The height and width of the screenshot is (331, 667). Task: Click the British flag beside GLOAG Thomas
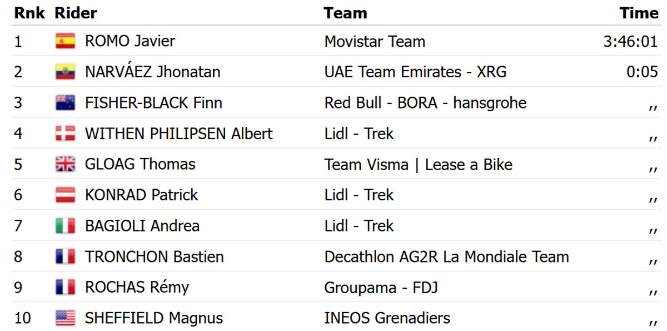65,164
